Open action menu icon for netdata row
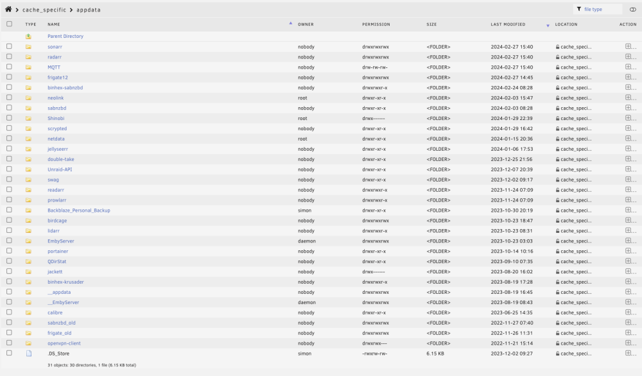The image size is (642, 376). coord(628,139)
